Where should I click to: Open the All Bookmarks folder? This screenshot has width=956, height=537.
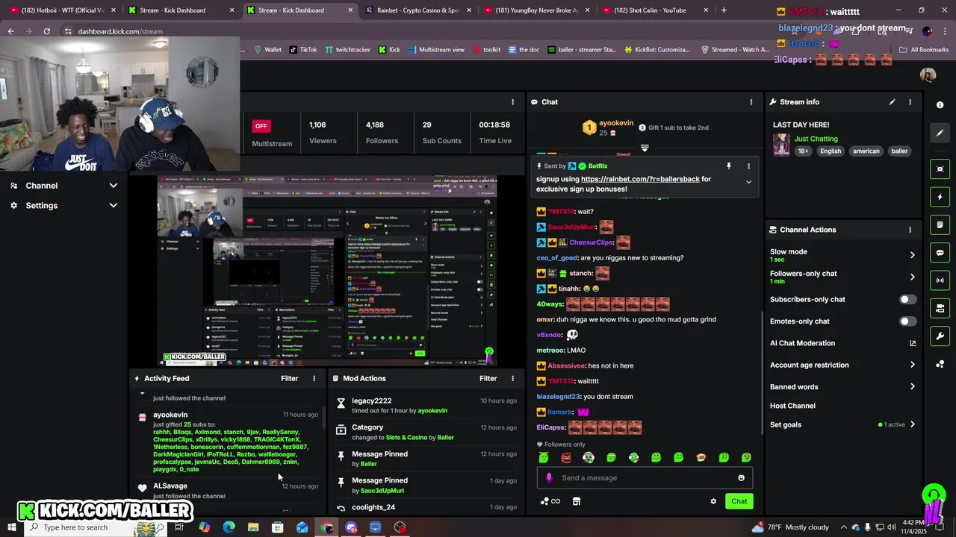coord(924,50)
